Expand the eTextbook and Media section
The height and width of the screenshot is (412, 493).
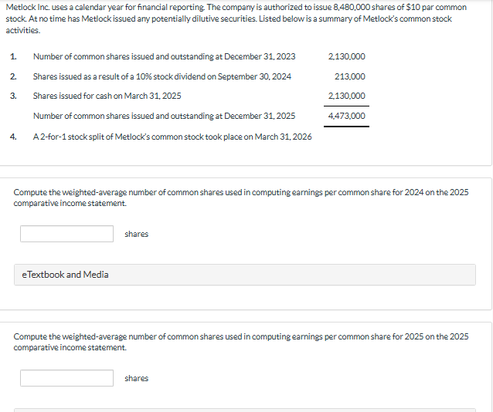pyautogui.click(x=245, y=275)
